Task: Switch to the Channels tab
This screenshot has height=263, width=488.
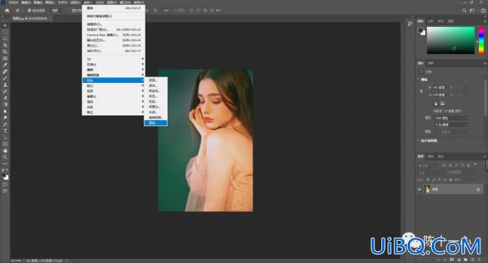Action: tap(431, 156)
